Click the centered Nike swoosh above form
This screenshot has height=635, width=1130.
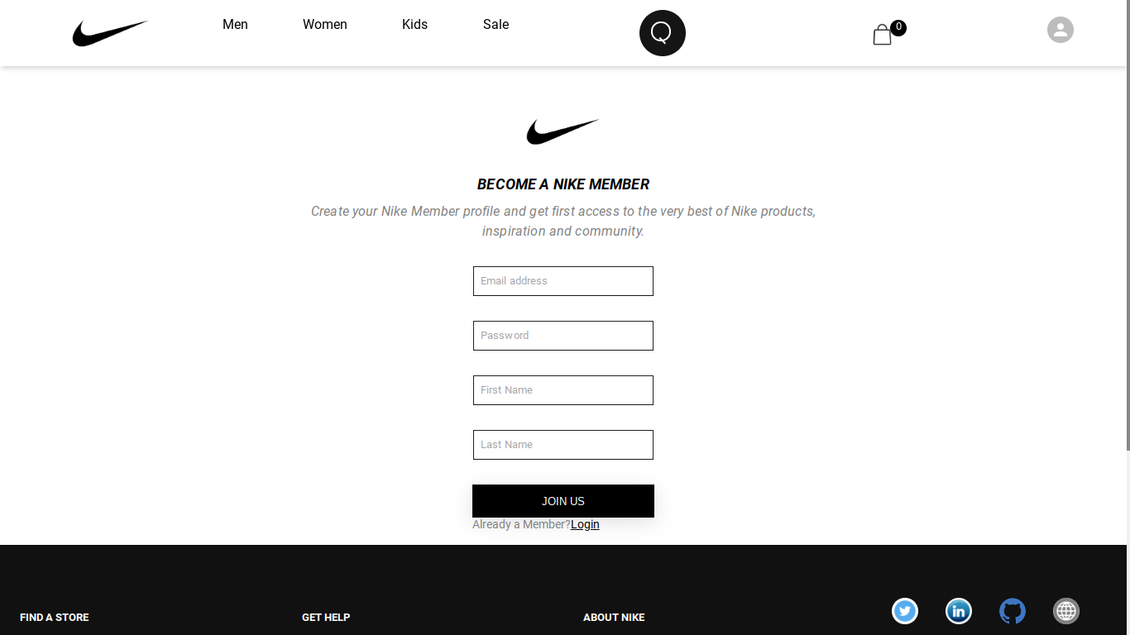tap(563, 132)
